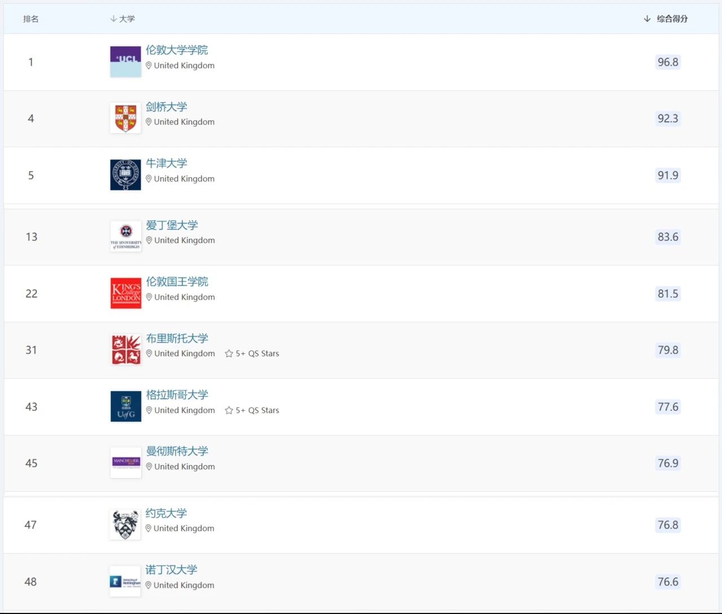
Task: Click the UofG Glasgow logo
Action: (126, 406)
